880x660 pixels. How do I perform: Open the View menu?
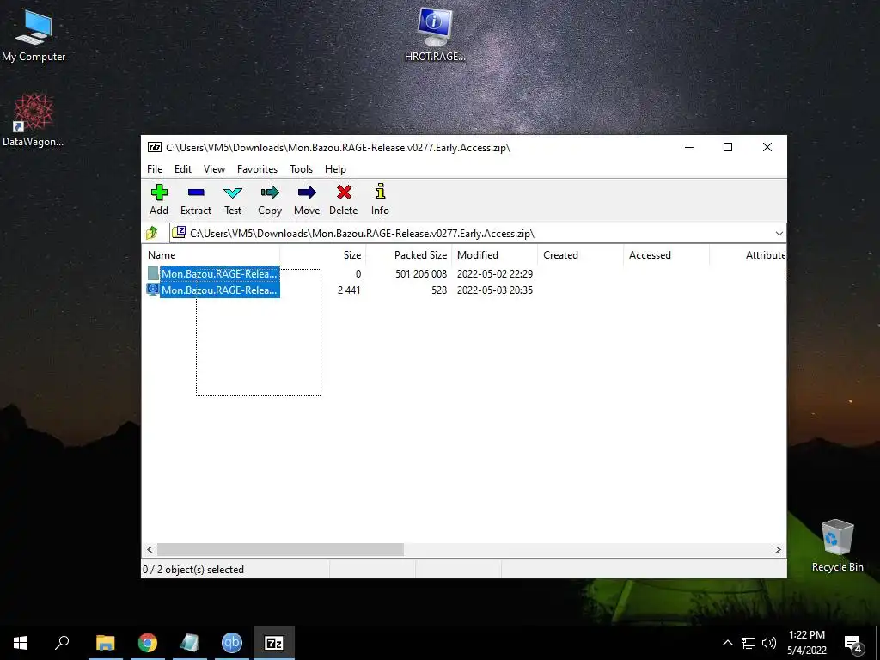214,169
